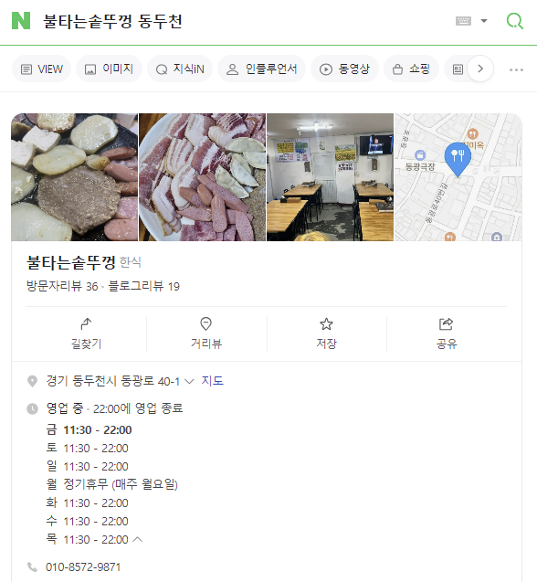Screen dimensions: 537x582
Task: Click the 공유 share button
Action: pyautogui.click(x=447, y=333)
